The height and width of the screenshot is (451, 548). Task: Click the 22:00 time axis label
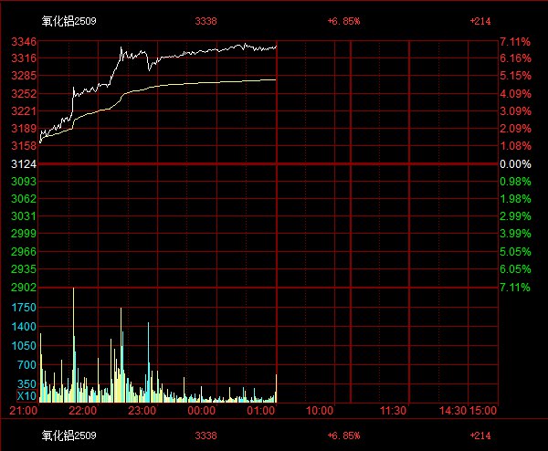(83, 411)
